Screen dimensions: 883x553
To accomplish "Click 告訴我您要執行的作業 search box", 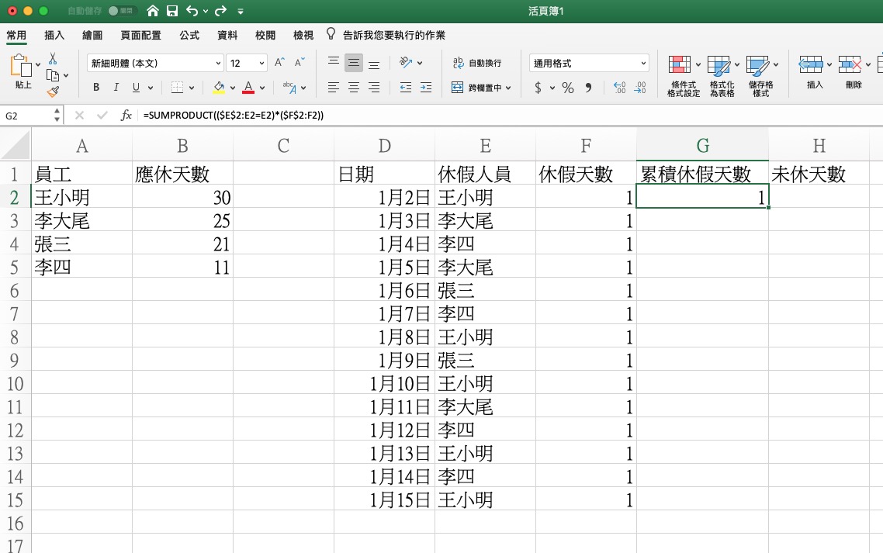I will pyautogui.click(x=393, y=35).
